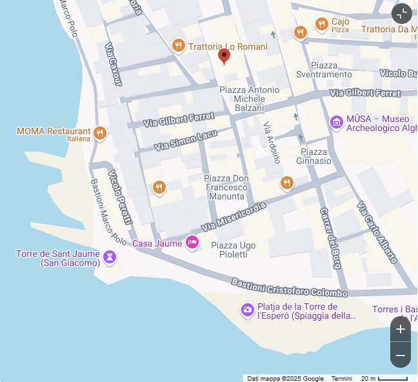Click the Piazza Ugo Pioletti label

[234, 250]
